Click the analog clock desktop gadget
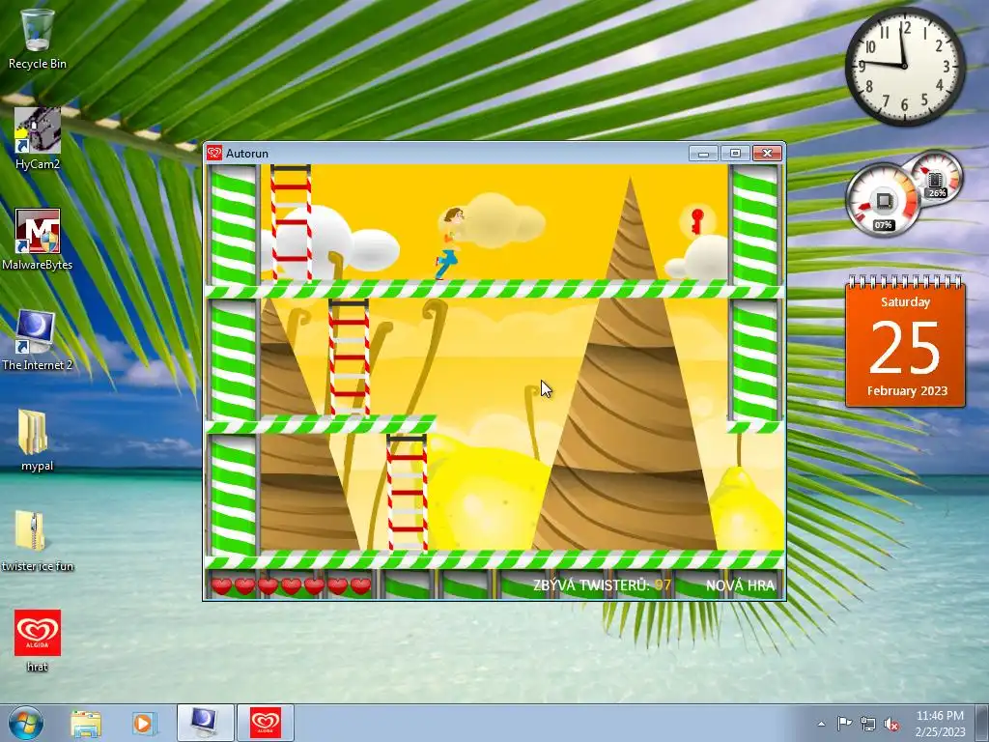The width and height of the screenshot is (989, 742). pos(904,65)
